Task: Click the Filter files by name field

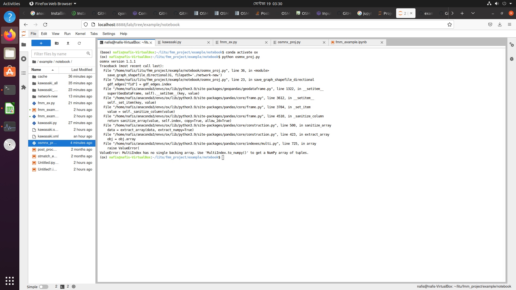Action: coord(59,54)
